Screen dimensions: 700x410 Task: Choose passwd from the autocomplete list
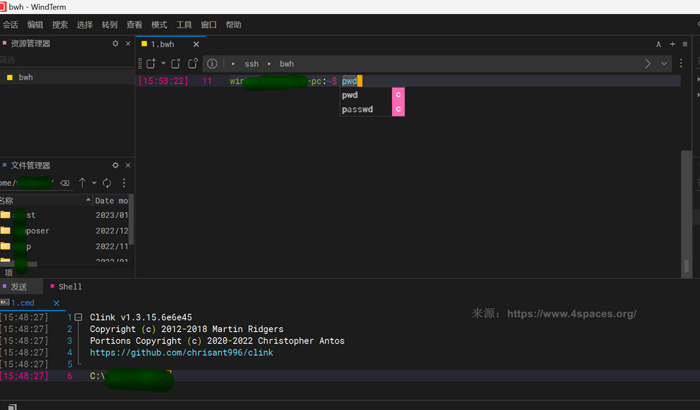pyautogui.click(x=357, y=110)
